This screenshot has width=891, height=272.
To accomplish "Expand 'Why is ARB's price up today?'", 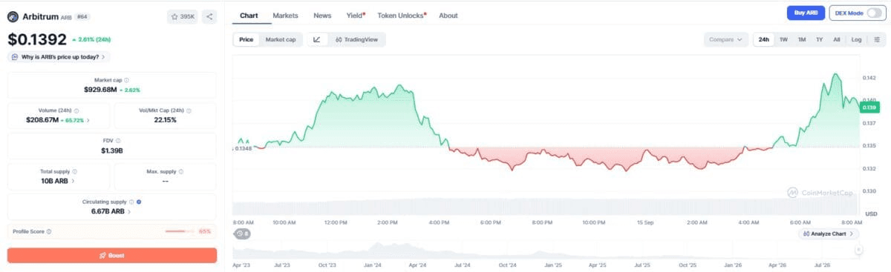I will point(59,57).
